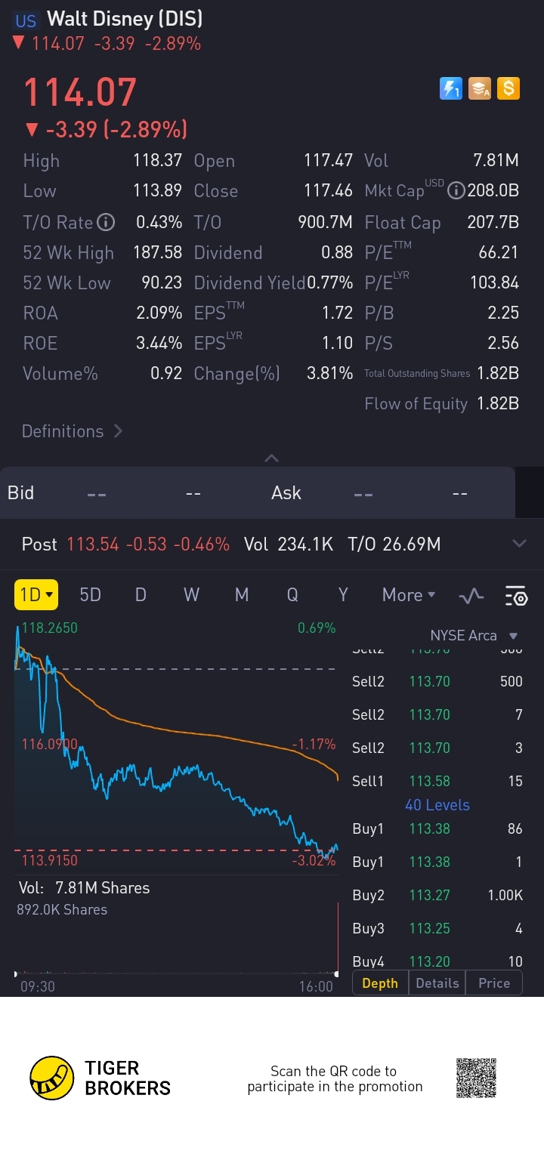544x1160 pixels.
Task: Open the chart indicator waveform icon
Action: (x=471, y=596)
